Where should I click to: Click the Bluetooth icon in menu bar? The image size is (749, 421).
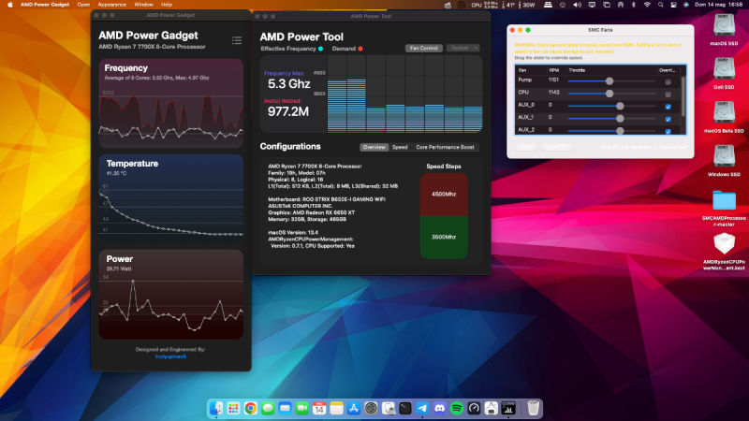point(634,5)
